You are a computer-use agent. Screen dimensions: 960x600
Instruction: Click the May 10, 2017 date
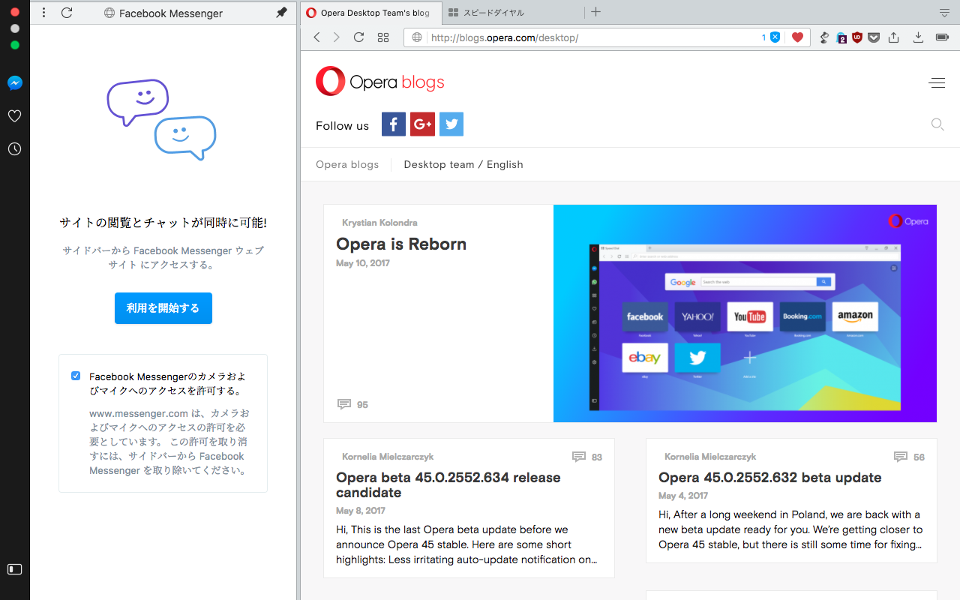coord(363,263)
